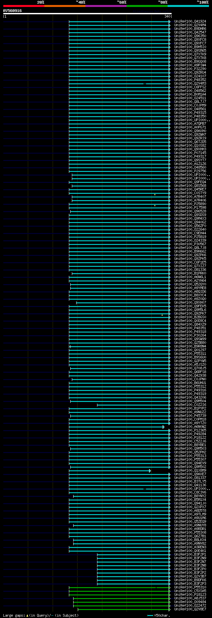This screenshot has height=618, width=212.
Task: Select the UniRef100_Q1X8M9 hit
Action: click(190, 470)
